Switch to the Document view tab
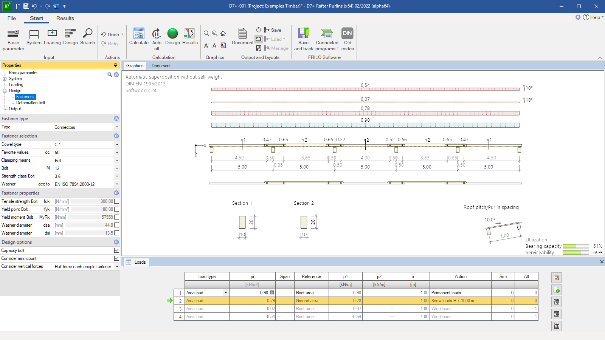 161,66
